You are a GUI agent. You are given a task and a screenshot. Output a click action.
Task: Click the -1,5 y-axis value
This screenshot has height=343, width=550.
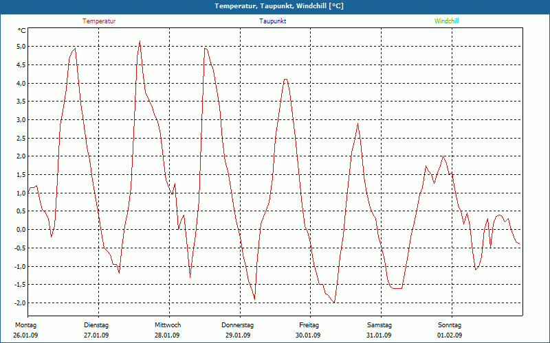(x=19, y=285)
